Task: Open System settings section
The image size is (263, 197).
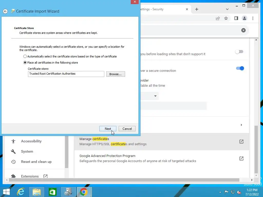Action: pyautogui.click(x=27, y=151)
